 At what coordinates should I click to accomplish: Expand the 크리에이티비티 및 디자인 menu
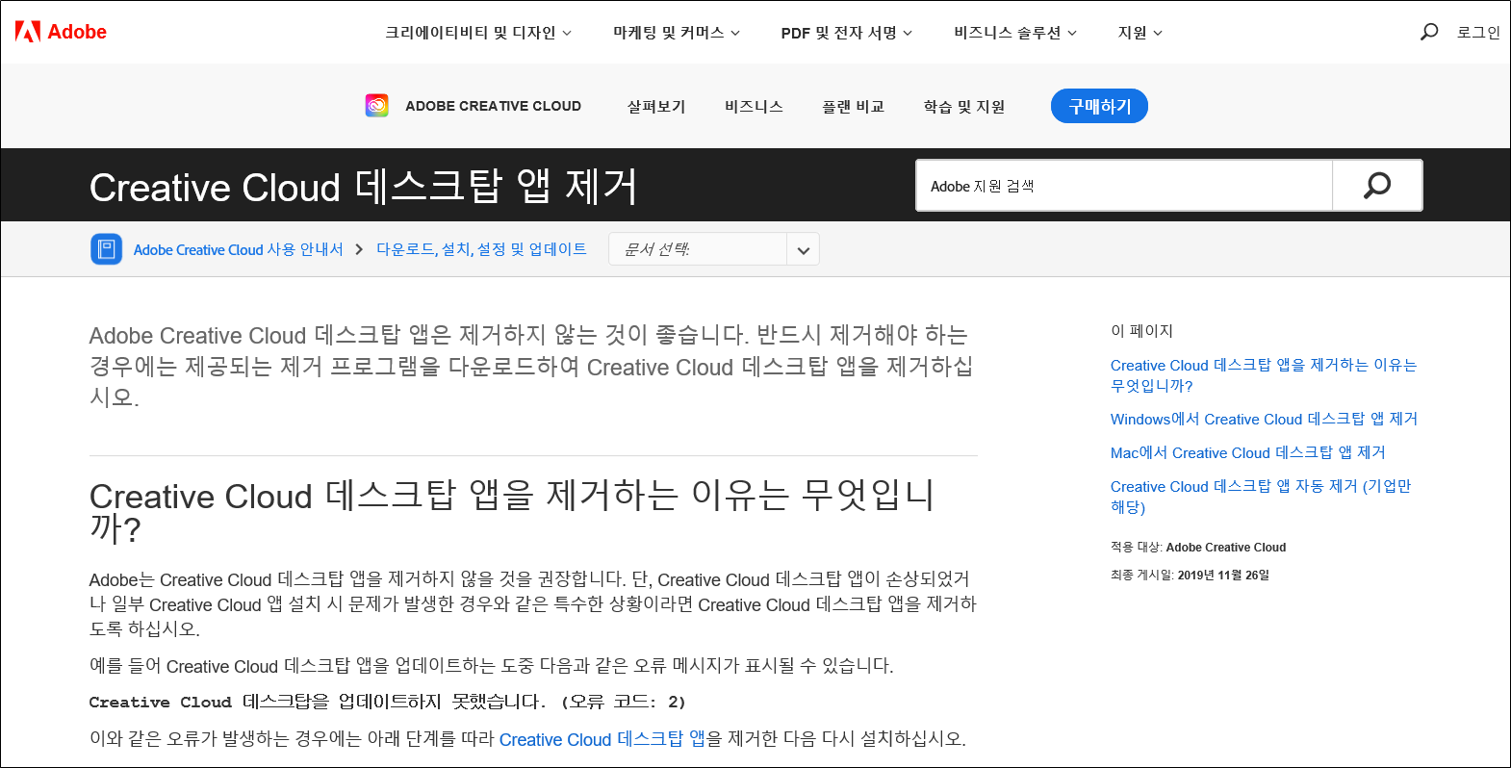[x=478, y=33]
